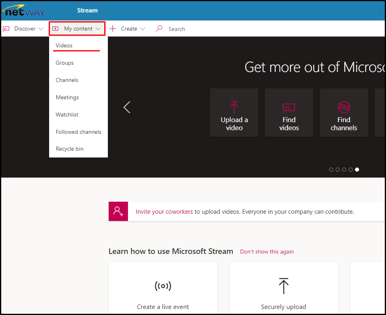
Task: Open Recycle bin from the menu
Action: coord(70,149)
